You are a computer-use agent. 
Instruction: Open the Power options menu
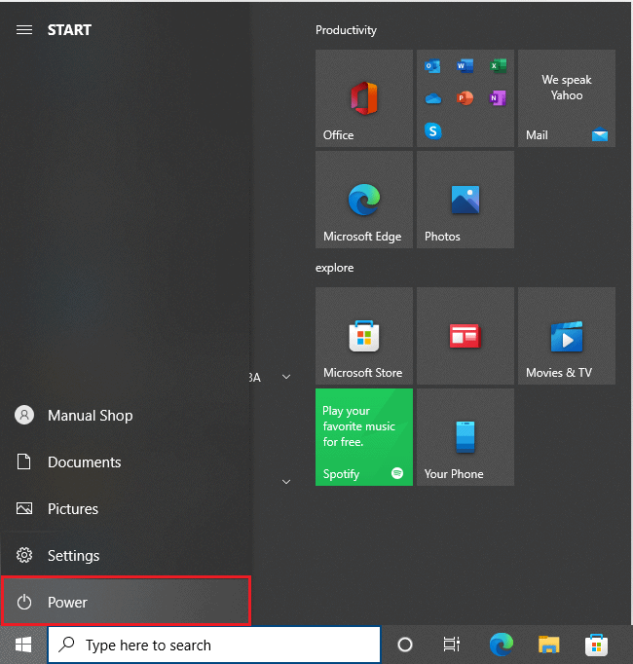click(126, 602)
